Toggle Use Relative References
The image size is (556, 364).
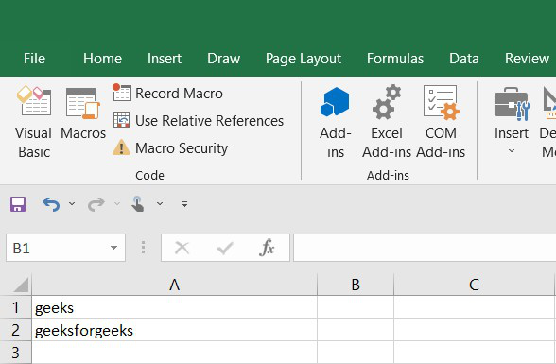(x=199, y=120)
